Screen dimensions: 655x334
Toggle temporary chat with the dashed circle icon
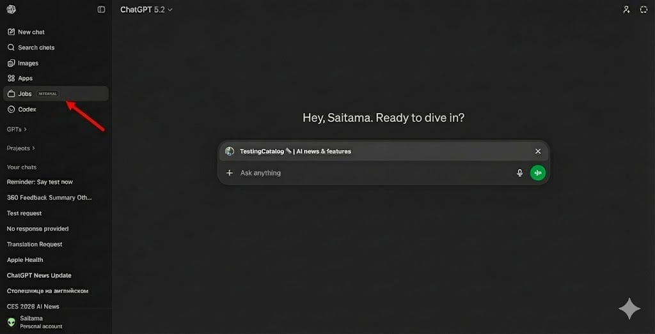coord(643,10)
